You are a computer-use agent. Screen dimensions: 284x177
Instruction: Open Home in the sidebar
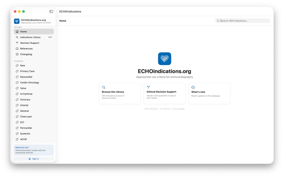[34, 32]
